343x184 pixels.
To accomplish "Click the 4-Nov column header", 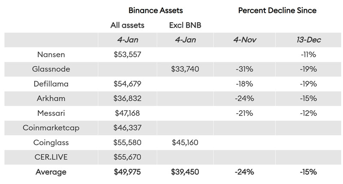I will pyautogui.click(x=245, y=40).
